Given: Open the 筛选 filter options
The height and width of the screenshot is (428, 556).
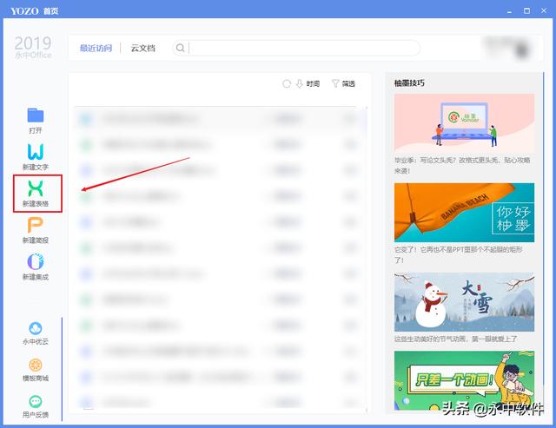Looking at the screenshot, I should [343, 84].
